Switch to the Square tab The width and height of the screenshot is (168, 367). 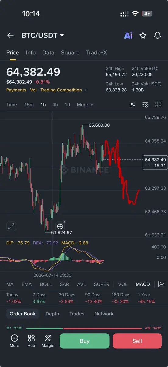(x=70, y=53)
